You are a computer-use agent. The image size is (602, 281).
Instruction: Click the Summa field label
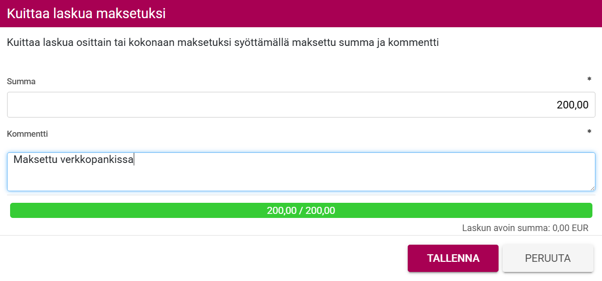[x=21, y=81]
